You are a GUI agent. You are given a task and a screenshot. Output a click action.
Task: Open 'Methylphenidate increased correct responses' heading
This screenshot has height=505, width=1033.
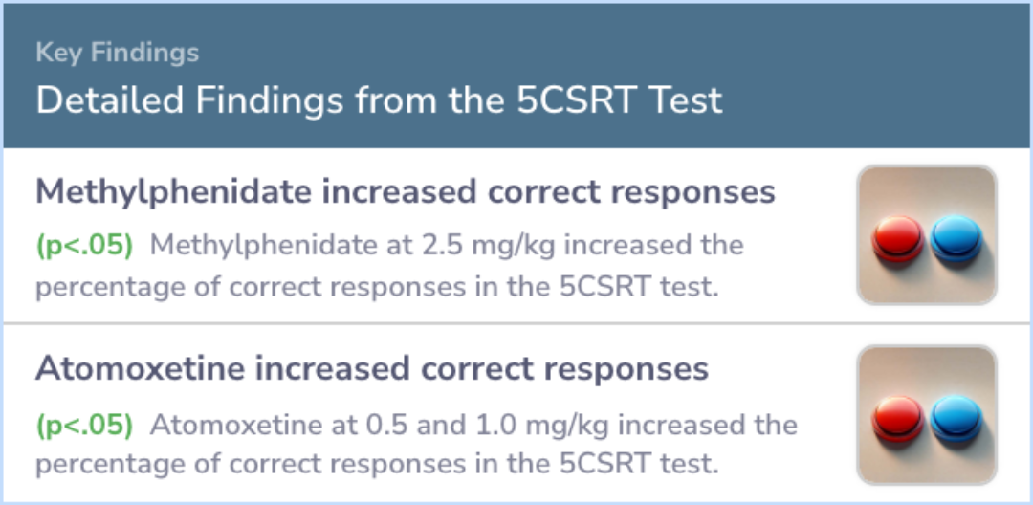tap(405, 192)
